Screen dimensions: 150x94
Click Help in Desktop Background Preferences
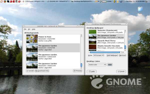pyautogui.click(x=92, y=71)
